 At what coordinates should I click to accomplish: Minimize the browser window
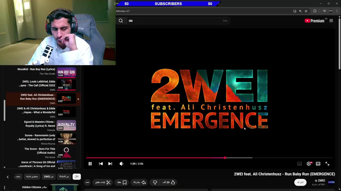(x=321, y=4)
